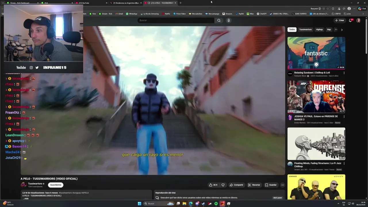Show hidden system tray icons chevron
The image size is (368, 207).
(338, 204)
